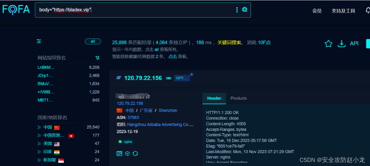Click the HTTP/1.1 200 OK header line
Viewport: 370px width, 166px height.
coord(222,113)
